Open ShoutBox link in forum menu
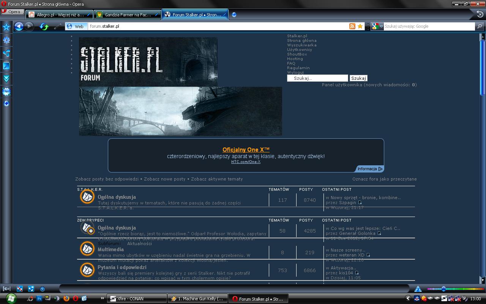The height and width of the screenshot is (304, 486). [297, 54]
